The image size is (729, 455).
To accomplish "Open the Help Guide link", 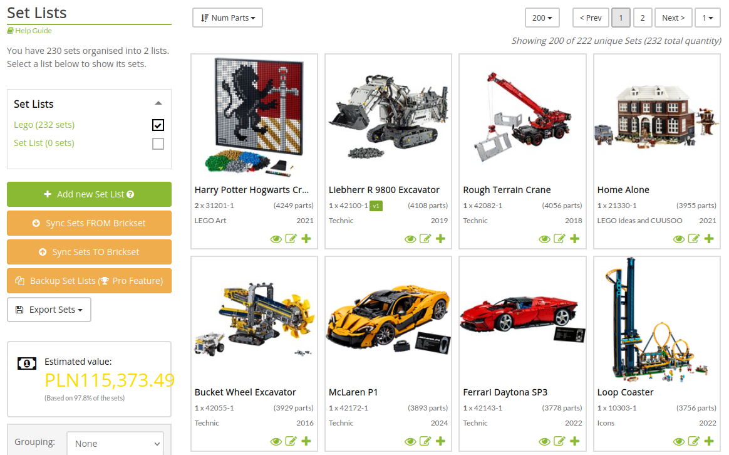I will 29,31.
